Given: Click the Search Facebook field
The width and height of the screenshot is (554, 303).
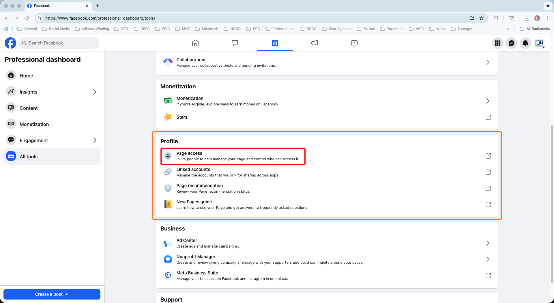Looking at the screenshot, I should click(59, 43).
